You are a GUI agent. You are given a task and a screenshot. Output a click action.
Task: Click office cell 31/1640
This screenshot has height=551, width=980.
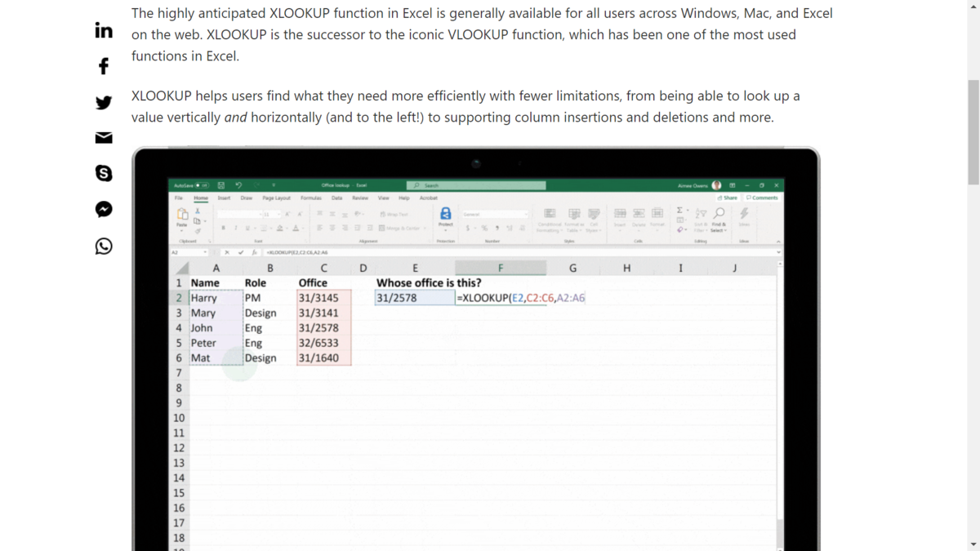pos(324,358)
